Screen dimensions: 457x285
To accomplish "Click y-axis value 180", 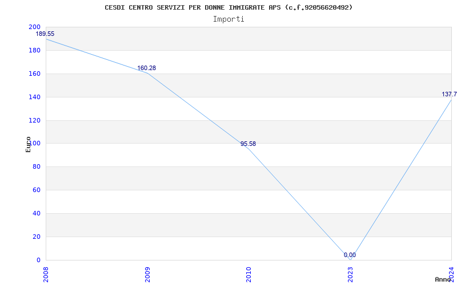I will click(x=34, y=50).
